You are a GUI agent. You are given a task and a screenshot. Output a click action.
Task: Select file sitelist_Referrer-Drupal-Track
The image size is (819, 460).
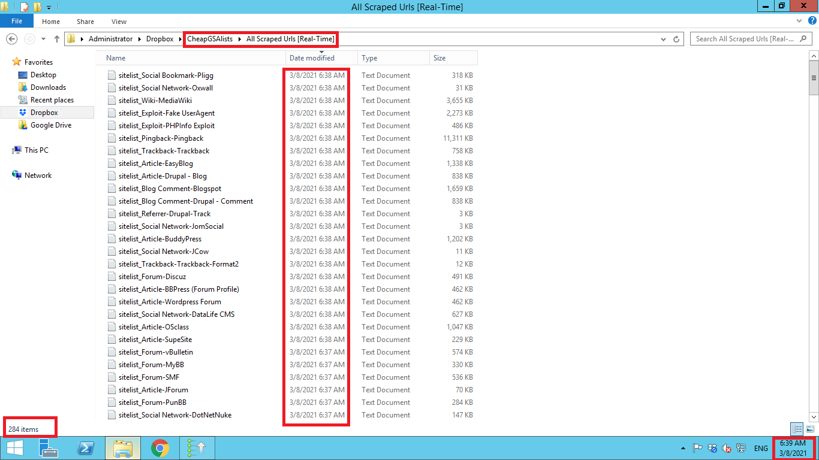165,214
